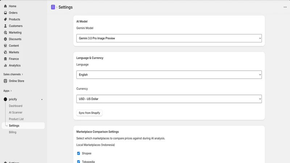Open pricify Billing page
The height and width of the screenshot is (163, 290).
pos(13,132)
